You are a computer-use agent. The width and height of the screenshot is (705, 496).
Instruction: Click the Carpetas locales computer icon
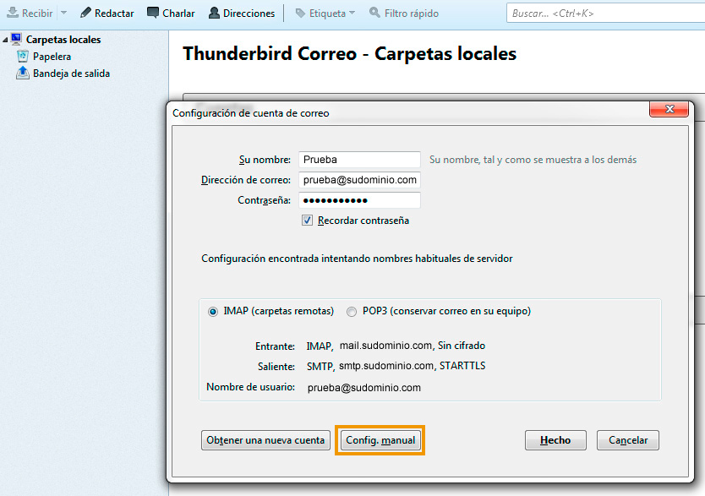point(16,39)
